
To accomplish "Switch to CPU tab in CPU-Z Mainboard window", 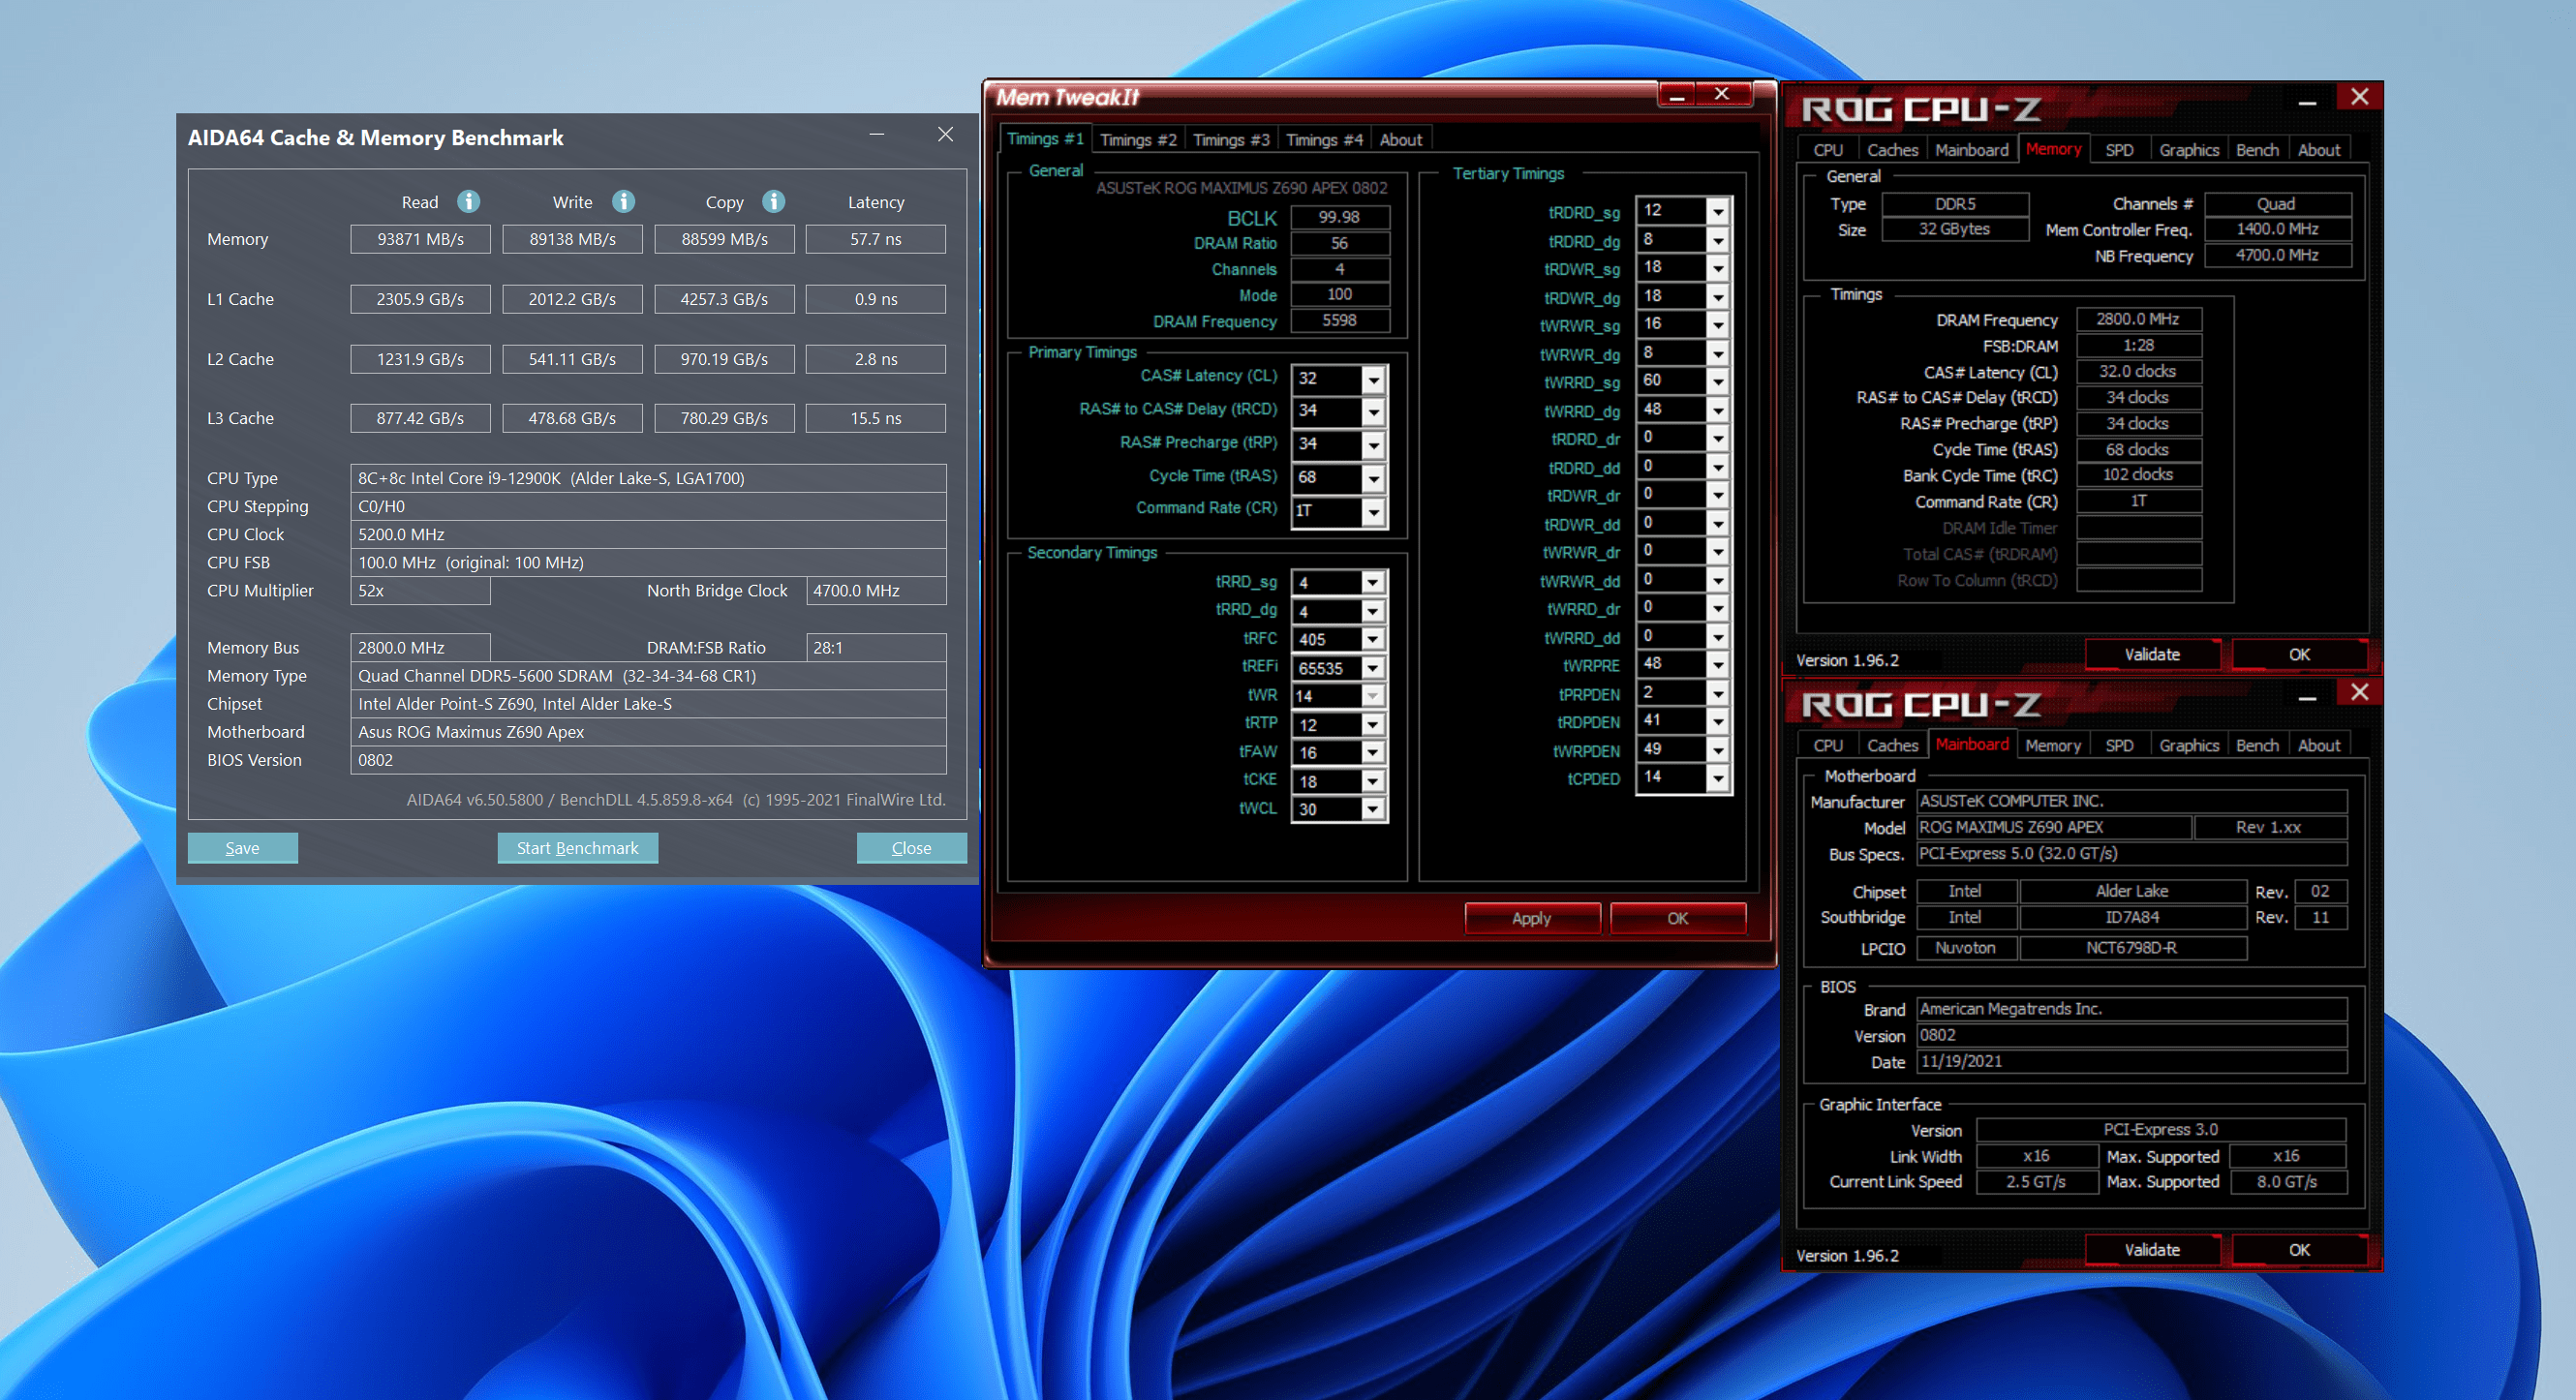I will point(1827,746).
